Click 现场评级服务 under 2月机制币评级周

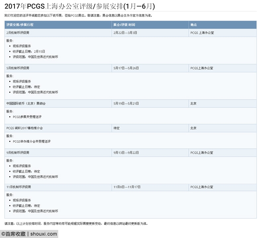point(22,46)
